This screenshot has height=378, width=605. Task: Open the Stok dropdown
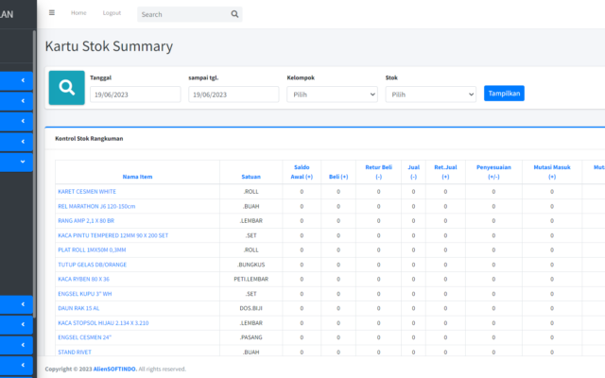tap(431, 94)
